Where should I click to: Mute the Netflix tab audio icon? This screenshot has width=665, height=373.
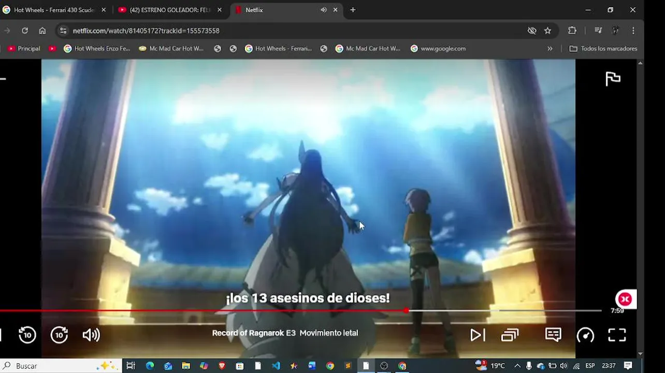pyautogui.click(x=324, y=10)
